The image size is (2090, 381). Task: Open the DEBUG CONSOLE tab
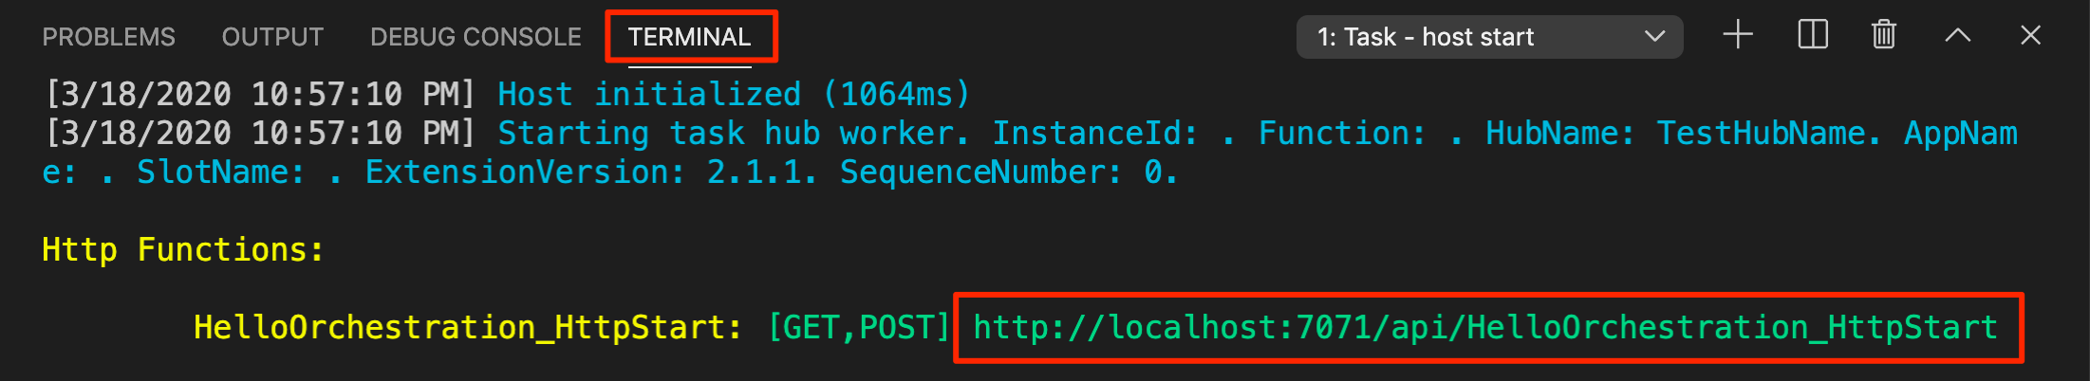coord(476,37)
